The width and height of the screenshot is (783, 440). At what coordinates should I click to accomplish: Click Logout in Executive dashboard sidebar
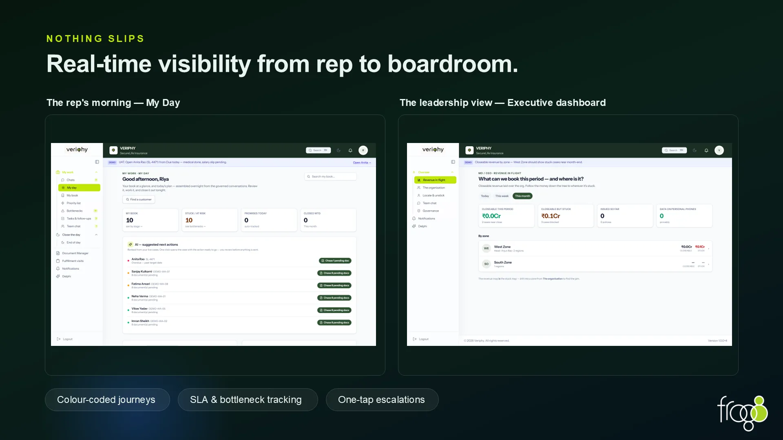click(420, 339)
